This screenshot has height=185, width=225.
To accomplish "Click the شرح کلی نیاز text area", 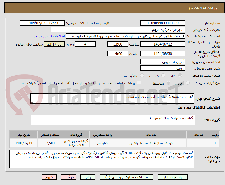I will tap(112, 98).
